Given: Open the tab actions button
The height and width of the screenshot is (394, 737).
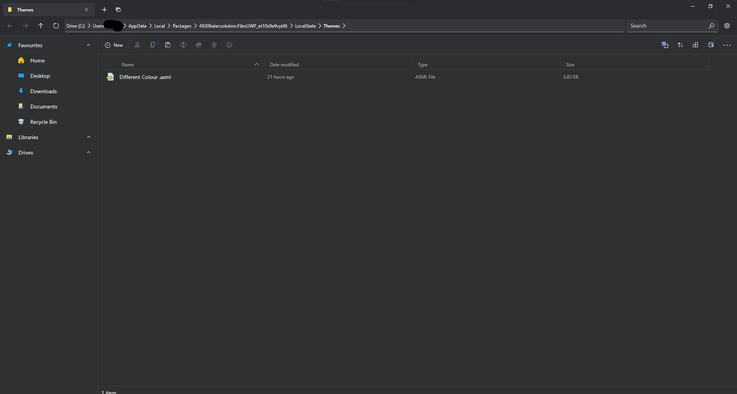Looking at the screenshot, I should coord(118,10).
